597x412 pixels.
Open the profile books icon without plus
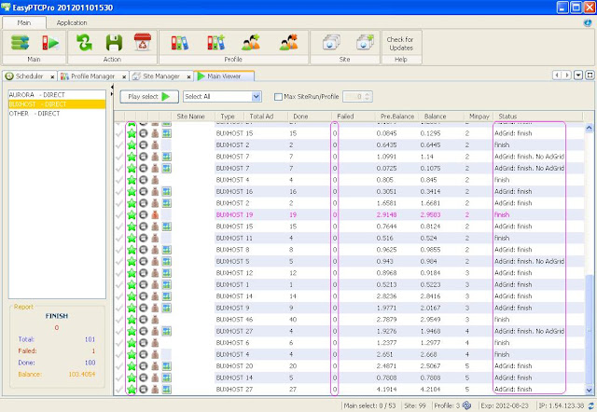pyautogui.click(x=179, y=43)
